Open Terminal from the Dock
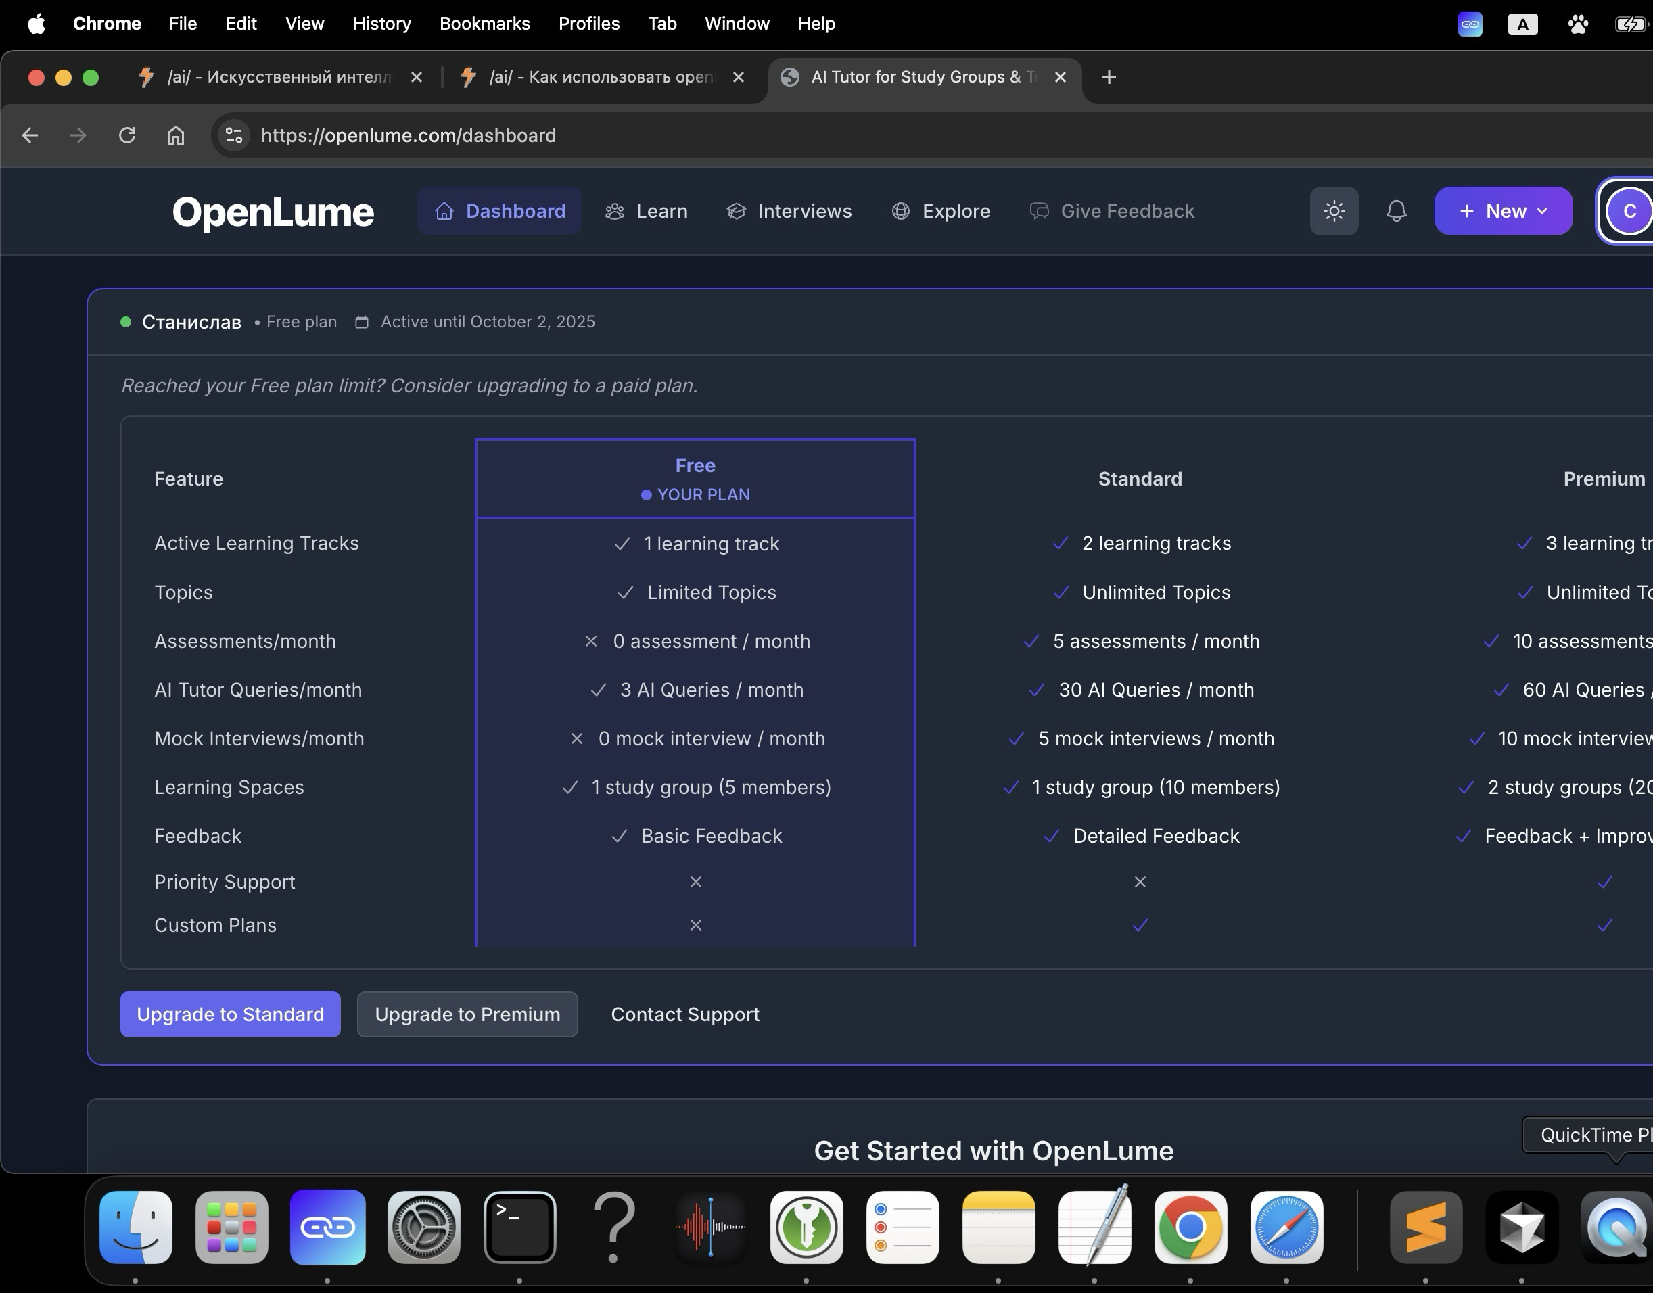The width and height of the screenshot is (1653, 1293). pos(519,1226)
